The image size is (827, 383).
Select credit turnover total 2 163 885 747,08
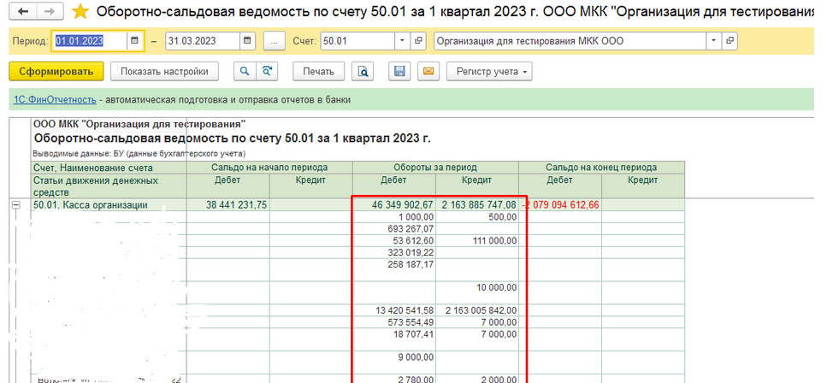(x=479, y=204)
